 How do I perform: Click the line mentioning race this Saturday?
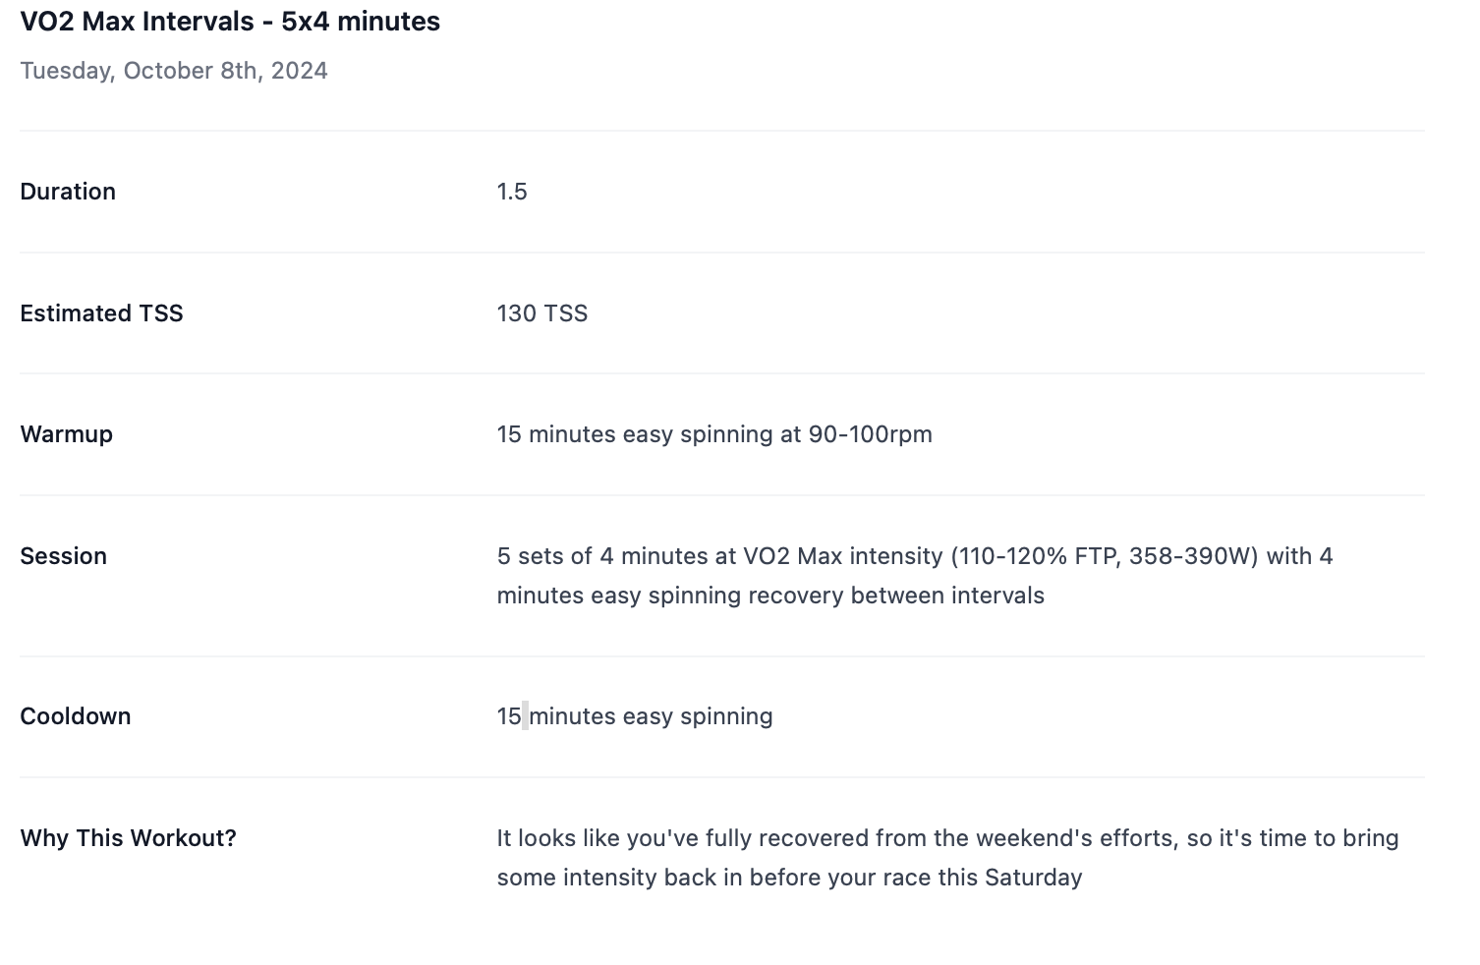point(789,878)
